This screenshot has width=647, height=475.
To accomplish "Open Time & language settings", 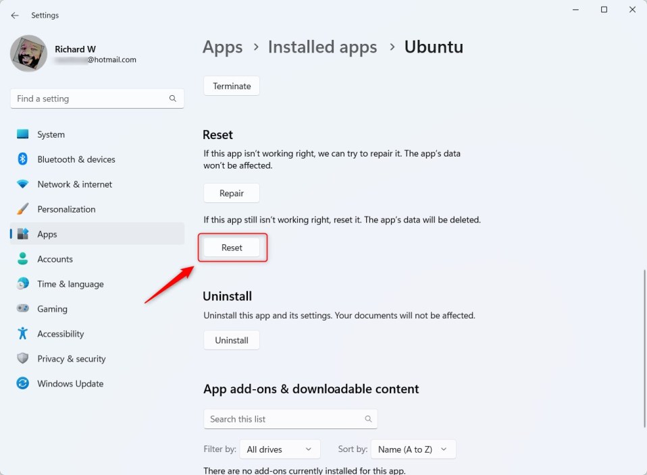I will [x=71, y=284].
